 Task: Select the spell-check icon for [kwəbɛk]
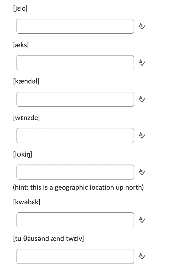point(142,220)
